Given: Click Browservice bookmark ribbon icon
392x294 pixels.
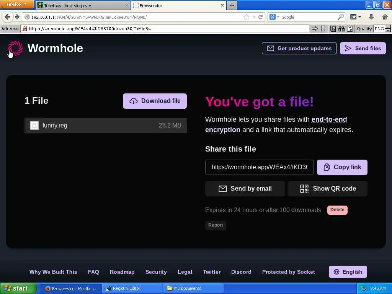Looking at the screenshot, I should (323, 29).
